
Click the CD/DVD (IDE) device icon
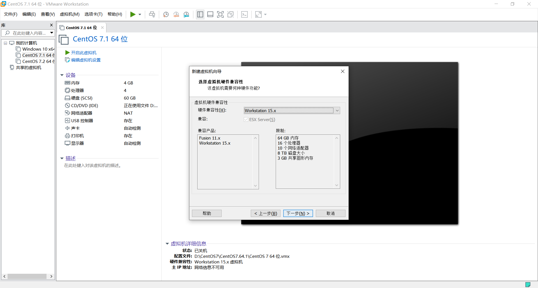point(68,105)
